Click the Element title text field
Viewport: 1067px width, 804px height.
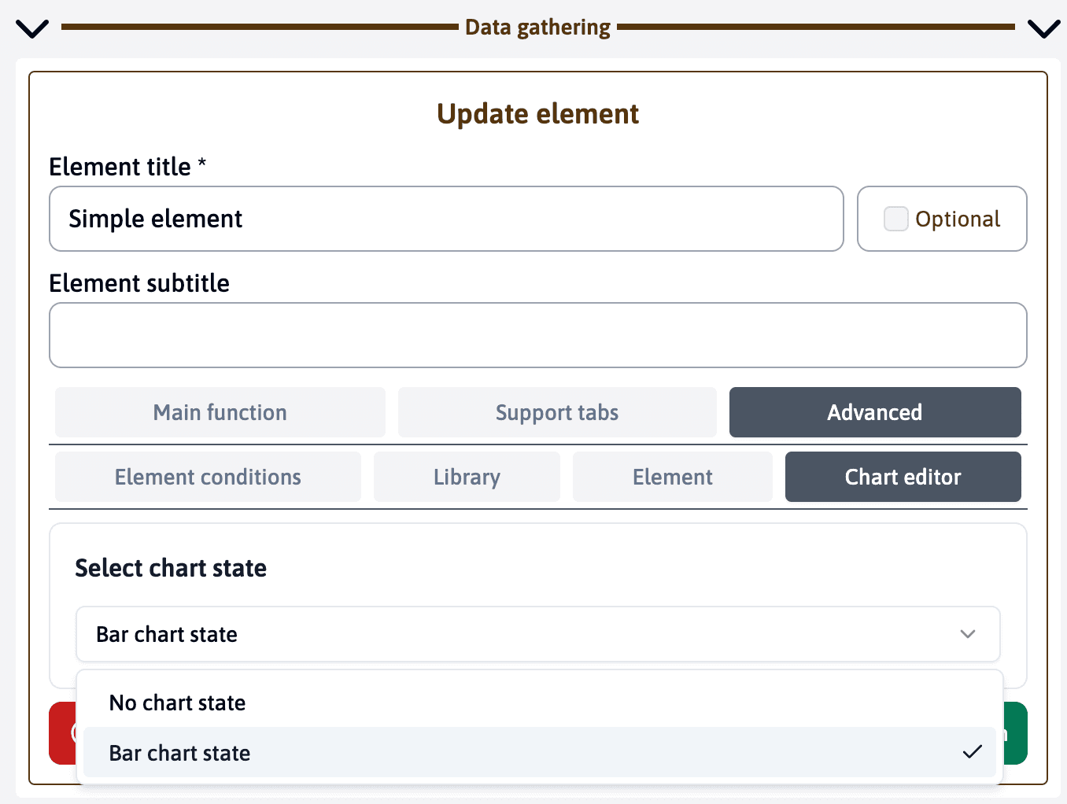point(446,219)
